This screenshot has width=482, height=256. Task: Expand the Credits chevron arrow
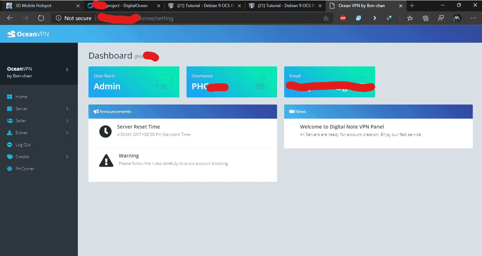click(67, 157)
